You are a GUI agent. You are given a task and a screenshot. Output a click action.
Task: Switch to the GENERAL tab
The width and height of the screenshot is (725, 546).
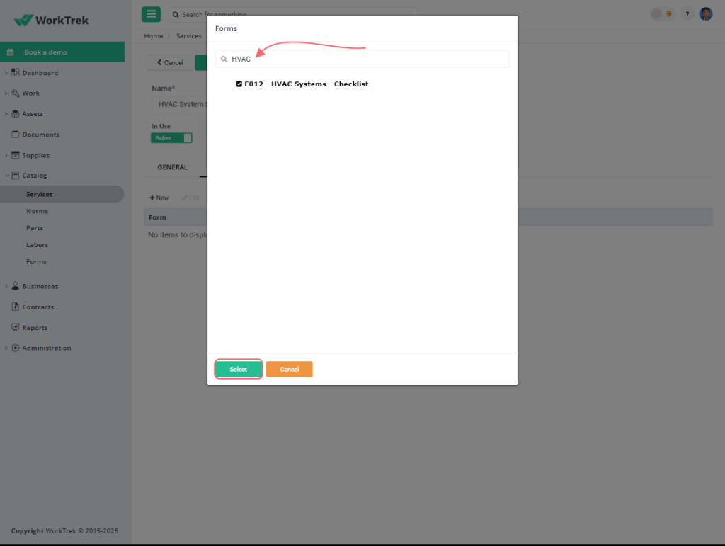coord(172,167)
